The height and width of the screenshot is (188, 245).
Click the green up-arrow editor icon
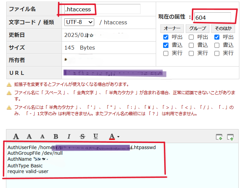(x=230, y=137)
